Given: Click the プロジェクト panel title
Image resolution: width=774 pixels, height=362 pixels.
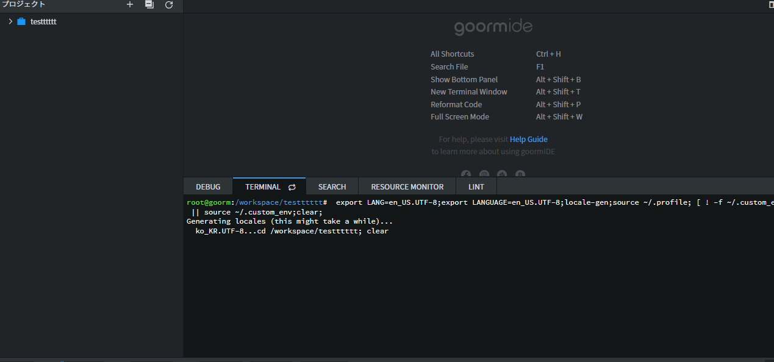Looking at the screenshot, I should click(x=23, y=5).
